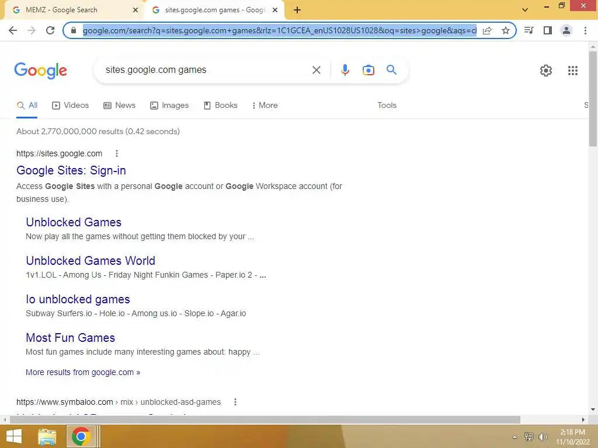Click the symbaloo.com result URL text

click(119, 402)
